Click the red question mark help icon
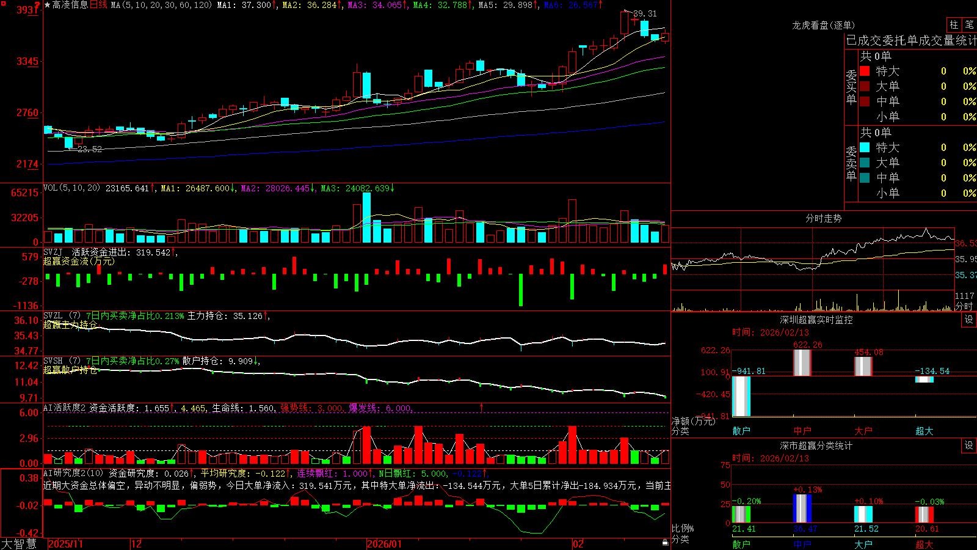Image resolution: width=977 pixels, height=550 pixels. 37,5
